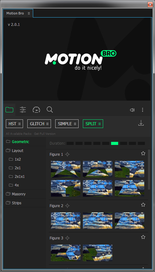
Task: Click Get Full Version link
Action: (x=45, y=134)
